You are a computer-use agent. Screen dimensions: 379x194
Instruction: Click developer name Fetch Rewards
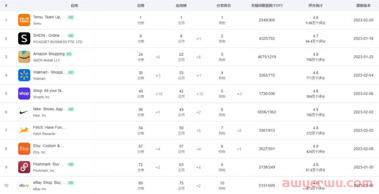coord(44,134)
